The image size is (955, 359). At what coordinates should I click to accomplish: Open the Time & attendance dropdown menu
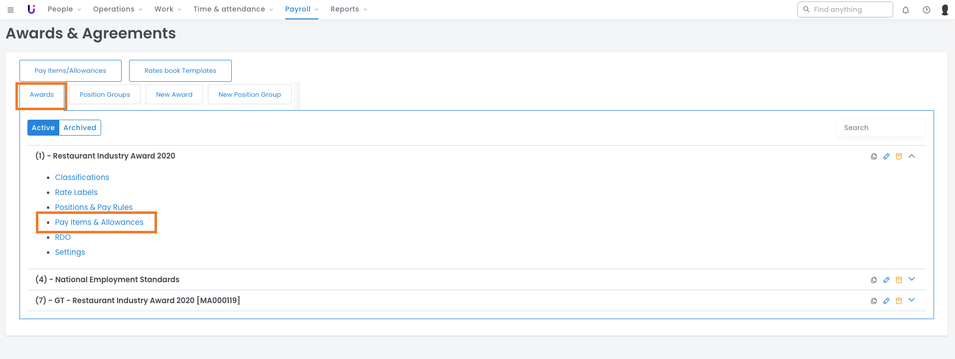233,9
